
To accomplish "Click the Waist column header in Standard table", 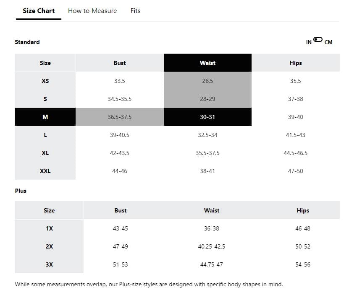I will pyautogui.click(x=207, y=63).
